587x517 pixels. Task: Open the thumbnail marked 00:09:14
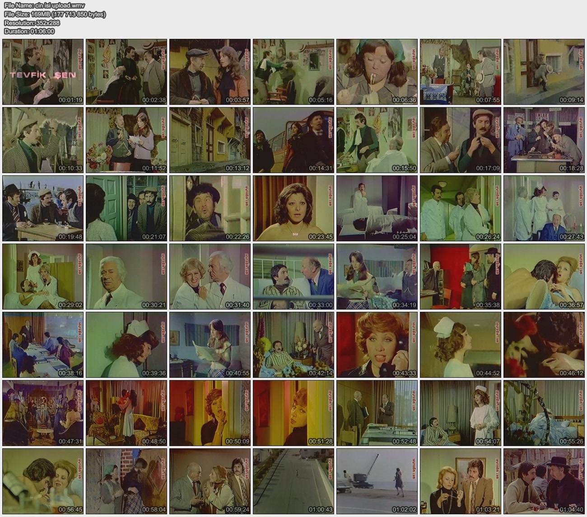click(544, 72)
